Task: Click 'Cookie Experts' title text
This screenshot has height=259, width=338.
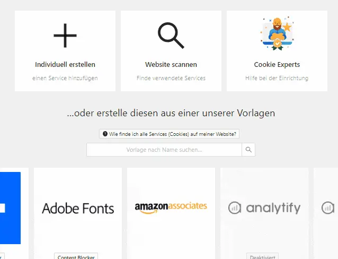Action: 277,65
